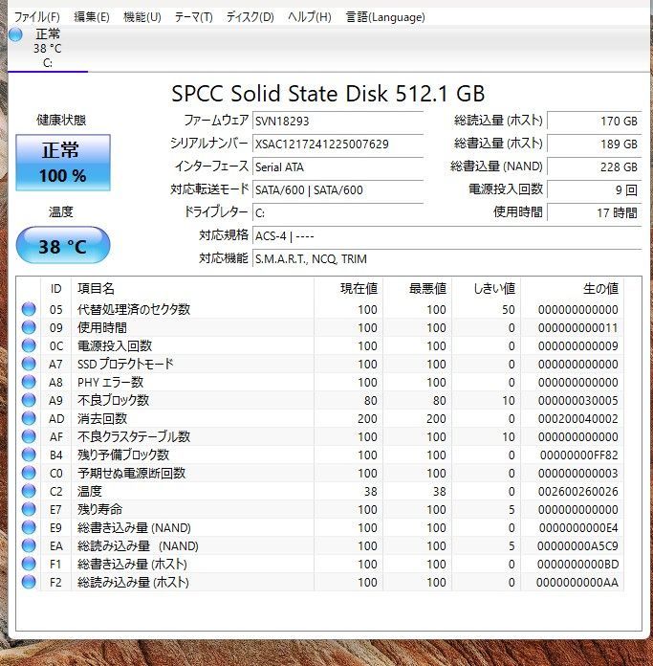Open the 言語(Language) menu

(385, 17)
